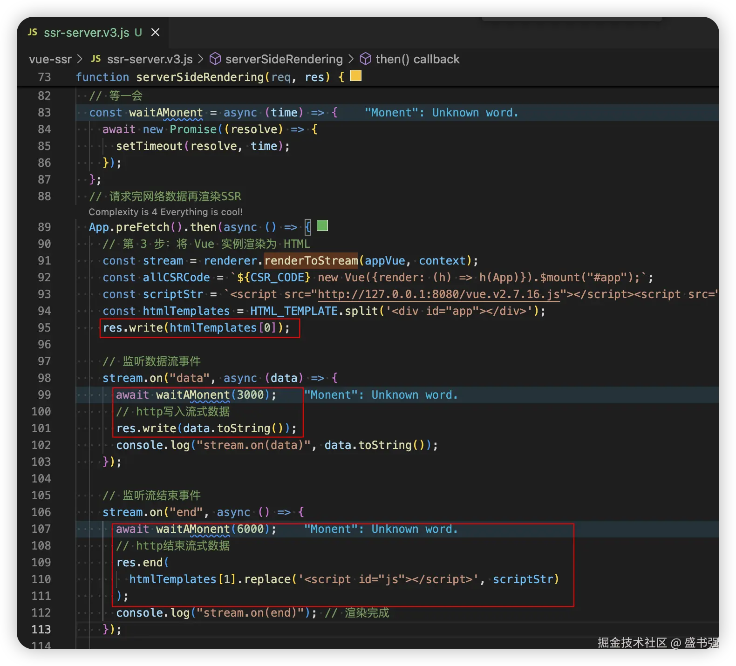Follow the http://127.0.0.1:8080/vue.v2.7.16.js link
This screenshot has height=666, width=736.
point(438,294)
